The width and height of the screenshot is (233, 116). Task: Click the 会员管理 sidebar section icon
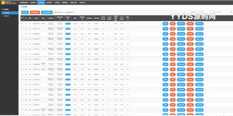click(2, 9)
